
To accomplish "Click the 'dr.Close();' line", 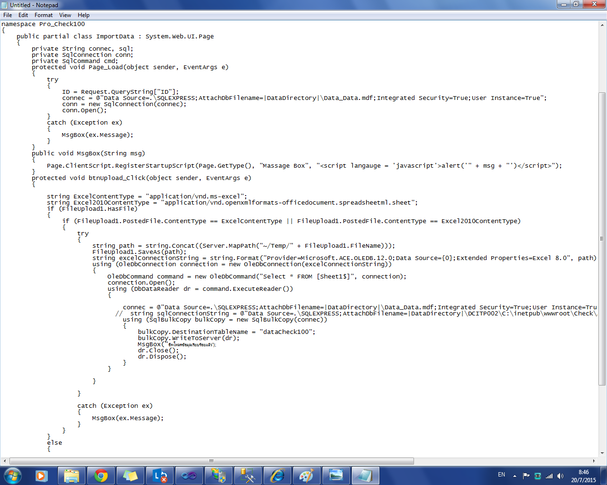I will click(158, 350).
